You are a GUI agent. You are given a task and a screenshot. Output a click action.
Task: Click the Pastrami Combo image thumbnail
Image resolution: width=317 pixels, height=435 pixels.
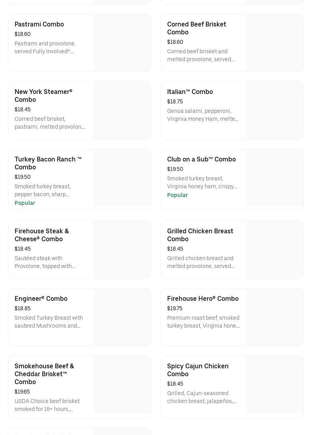click(x=122, y=43)
